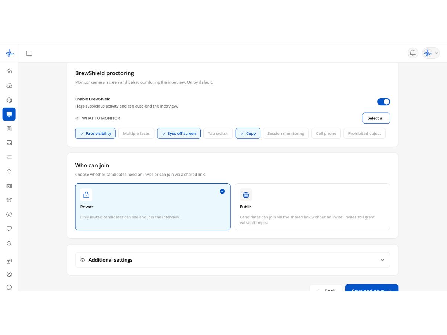The image size is (447, 335).
Task: Click the settings gear sidebar icon
Action: pos(9,274)
